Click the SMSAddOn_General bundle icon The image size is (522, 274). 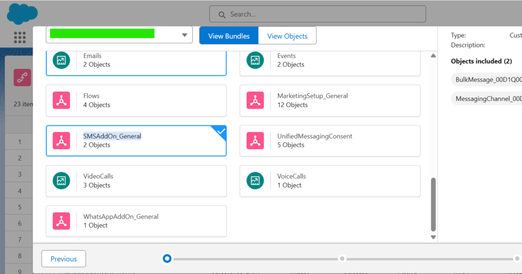[x=61, y=141]
